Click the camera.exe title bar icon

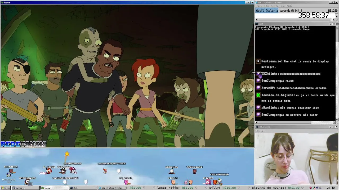click(x=257, y=127)
